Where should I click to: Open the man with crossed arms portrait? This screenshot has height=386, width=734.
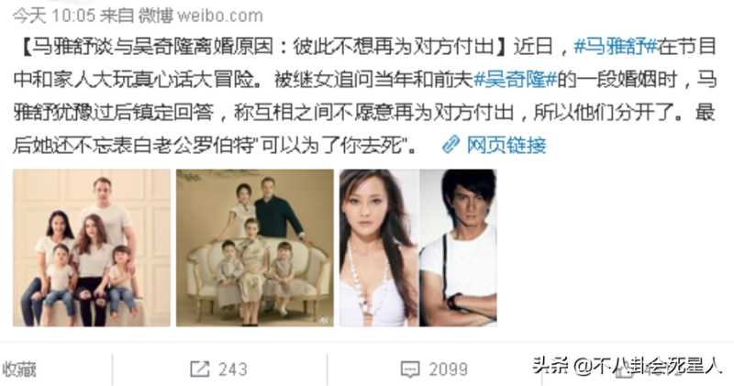pos(458,248)
